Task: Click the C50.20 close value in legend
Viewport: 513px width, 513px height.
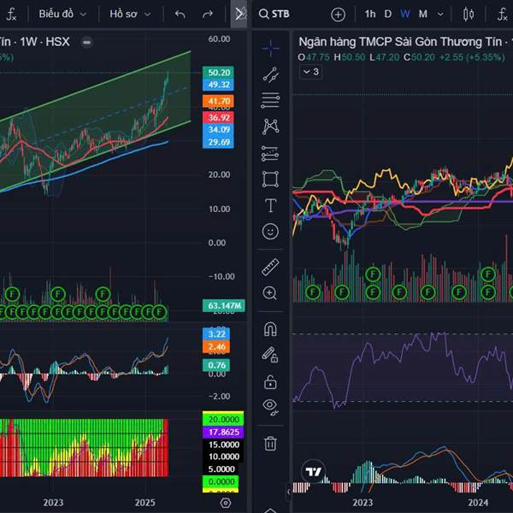Action: pyautogui.click(x=419, y=57)
